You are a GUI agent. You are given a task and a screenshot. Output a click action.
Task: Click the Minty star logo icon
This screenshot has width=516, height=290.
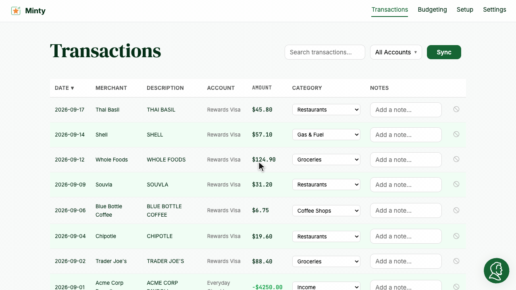tap(16, 11)
